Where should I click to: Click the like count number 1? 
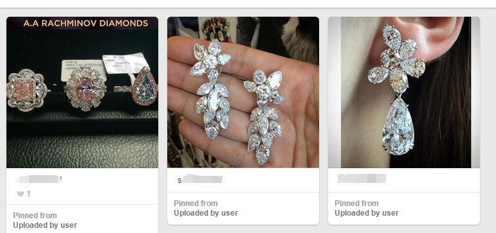(28, 194)
